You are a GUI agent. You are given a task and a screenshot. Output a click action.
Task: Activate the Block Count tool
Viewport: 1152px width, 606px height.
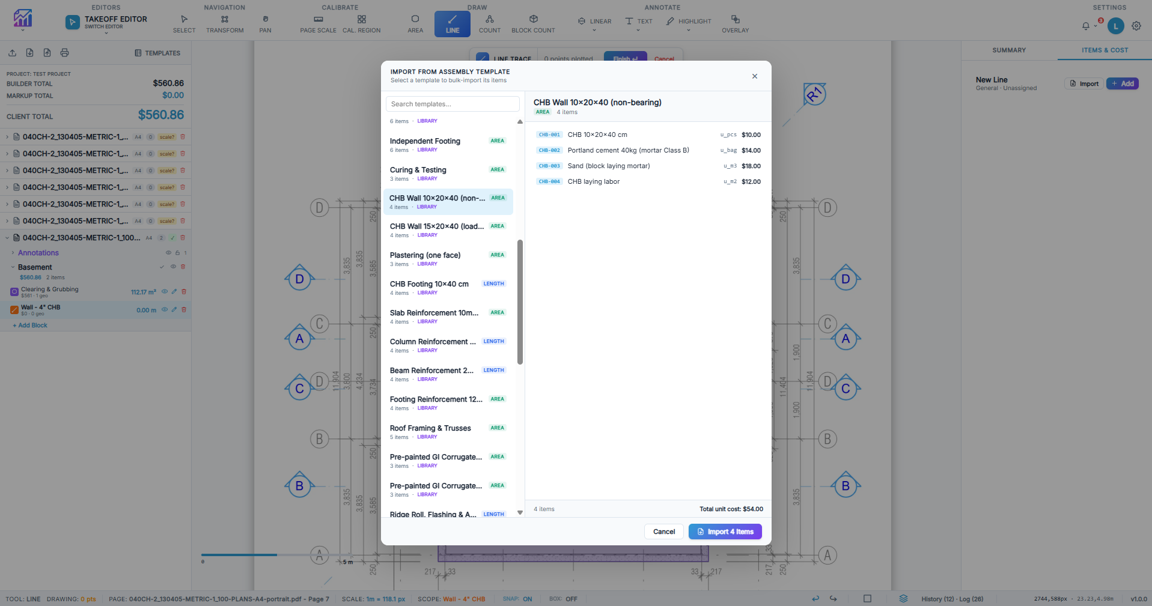coord(533,23)
